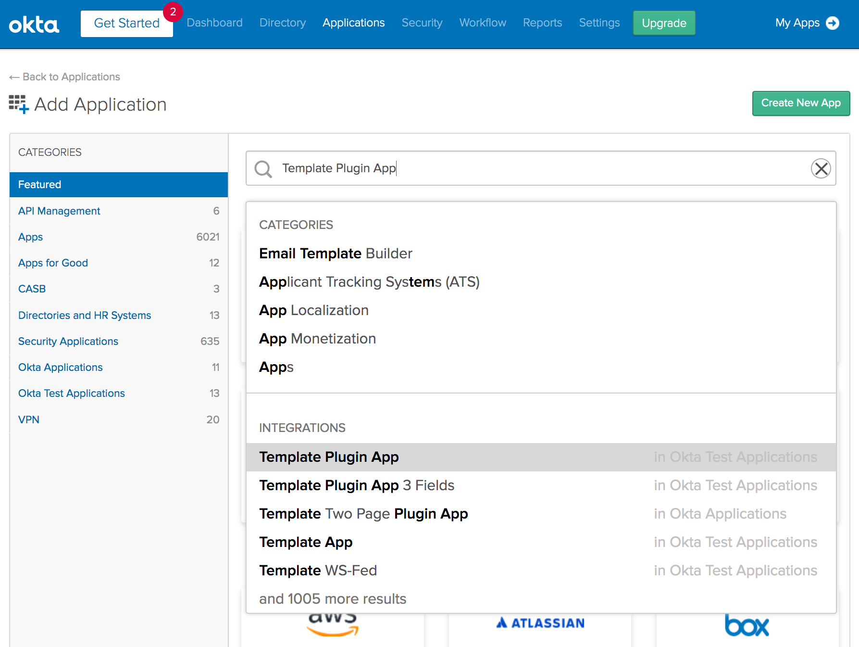This screenshot has height=647, width=859.
Task: Select the Featured category
Action: [119, 185]
